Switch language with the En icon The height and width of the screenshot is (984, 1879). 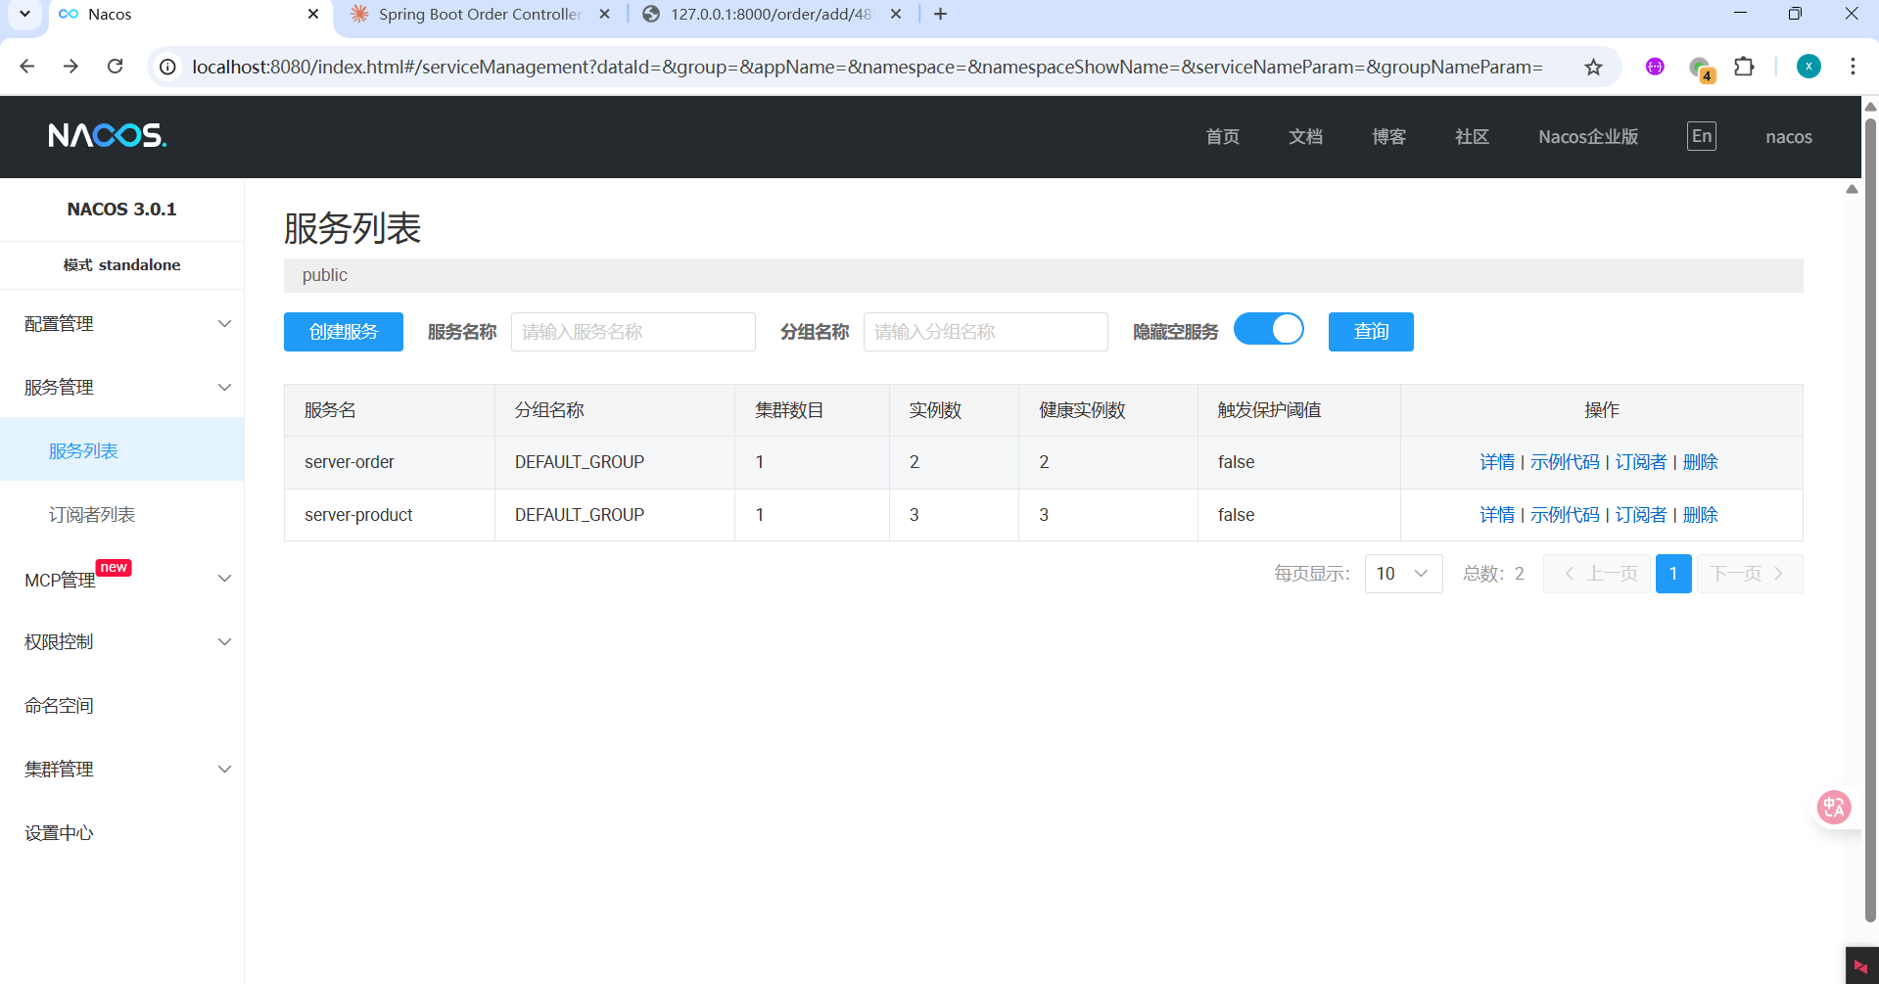click(x=1701, y=136)
